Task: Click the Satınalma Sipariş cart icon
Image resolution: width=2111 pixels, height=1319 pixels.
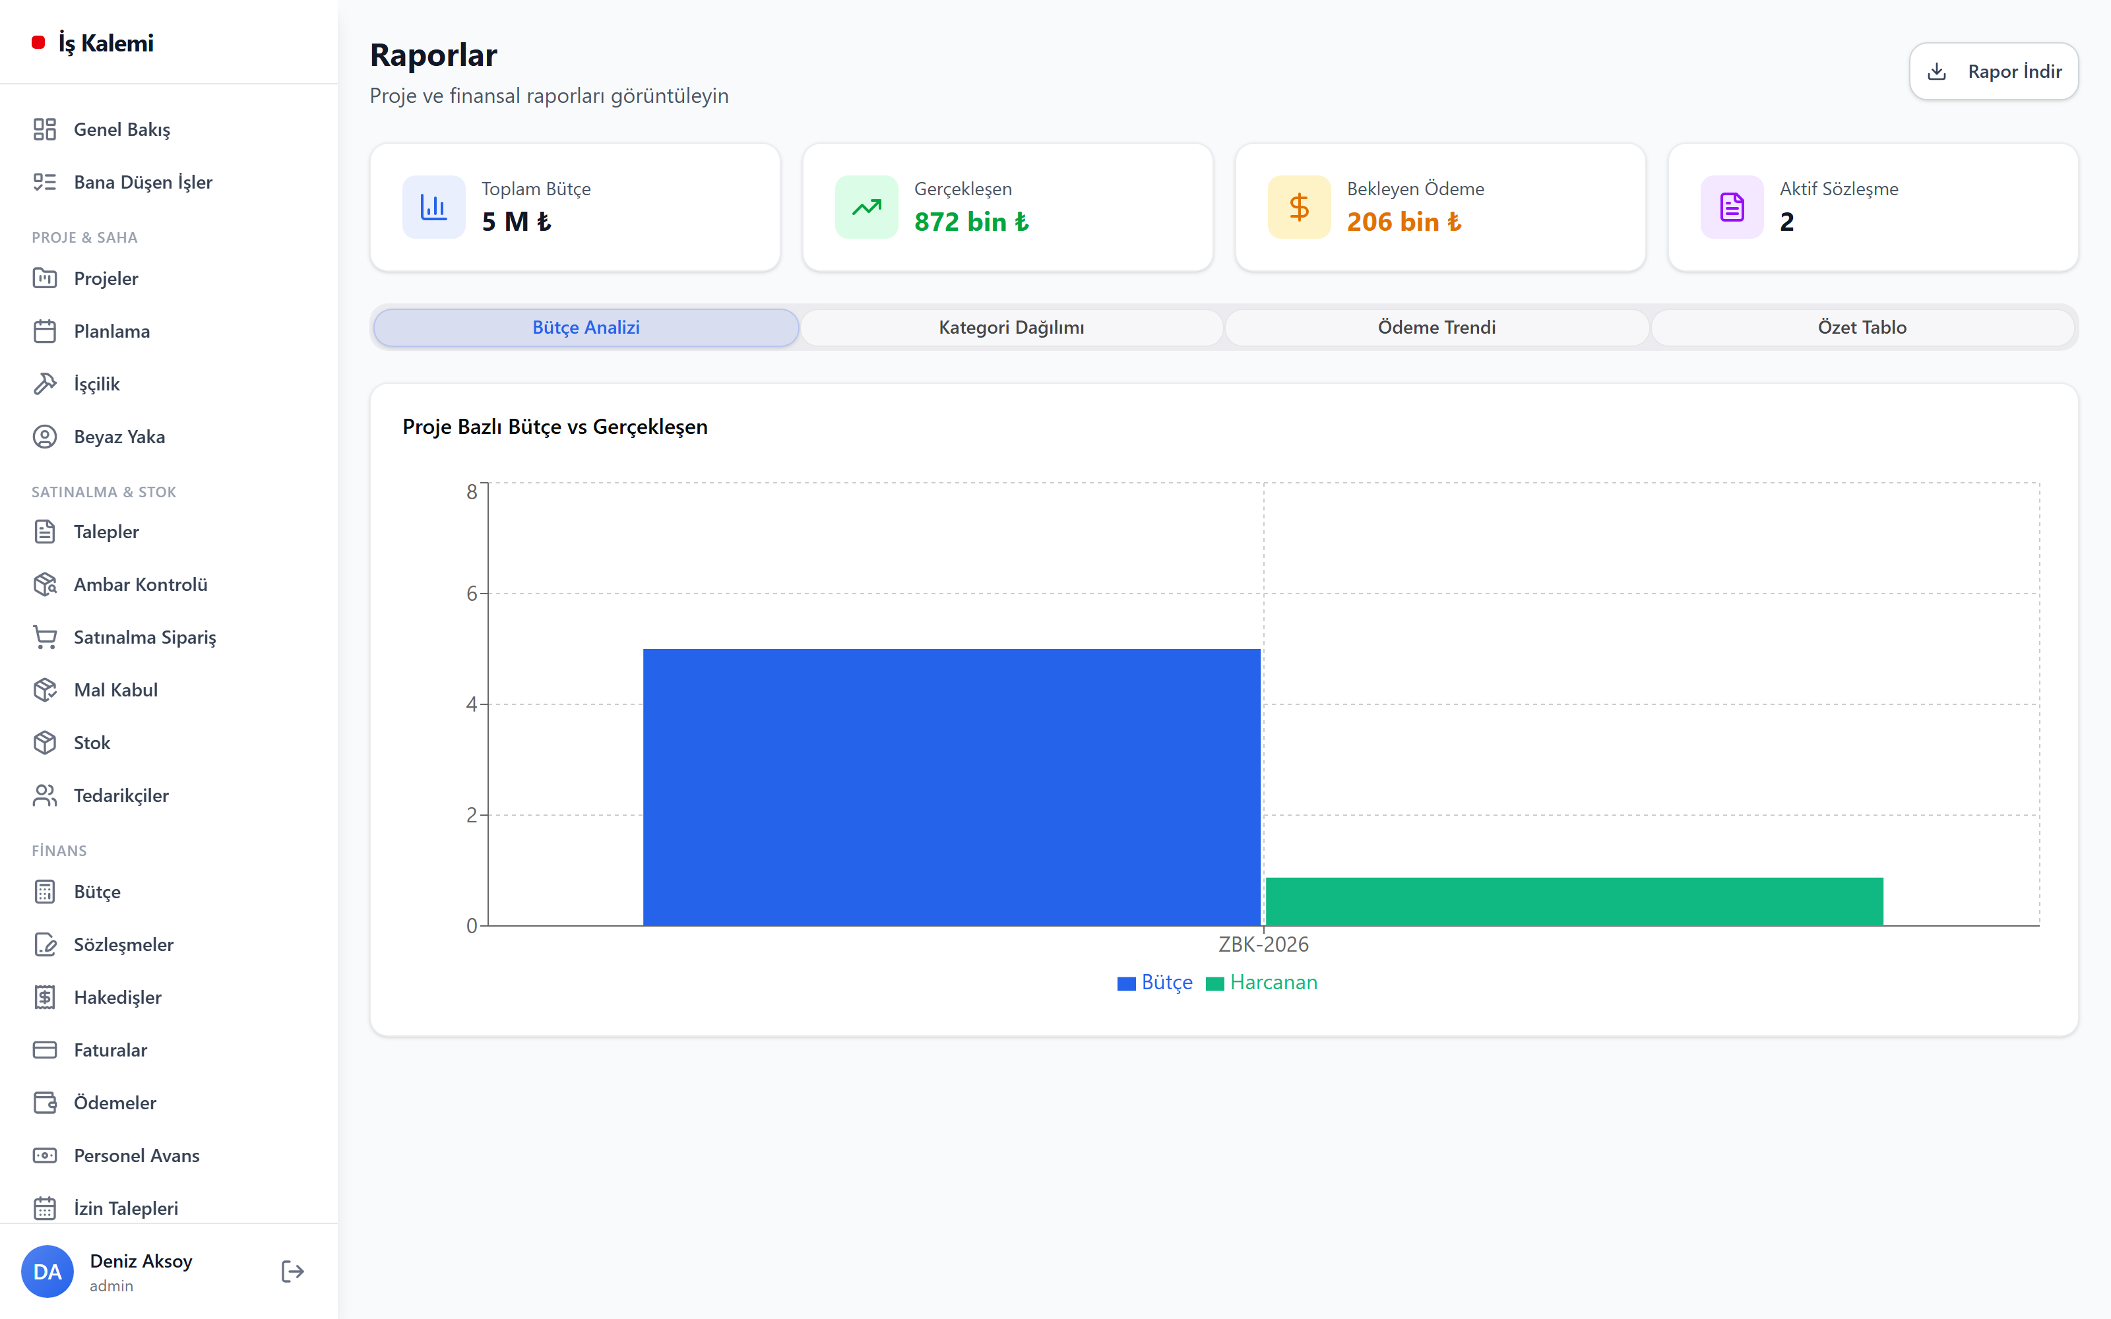Action: [44, 637]
